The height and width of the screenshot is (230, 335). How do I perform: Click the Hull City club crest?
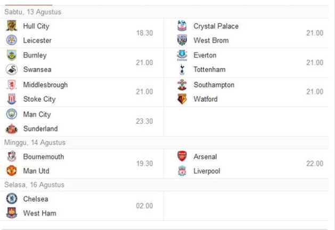(12, 26)
